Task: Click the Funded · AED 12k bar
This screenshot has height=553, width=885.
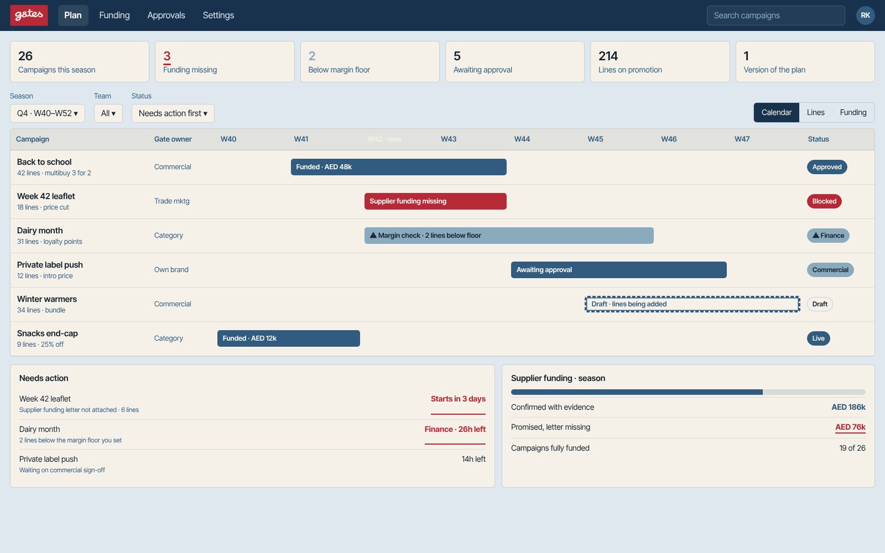Action: coord(289,338)
